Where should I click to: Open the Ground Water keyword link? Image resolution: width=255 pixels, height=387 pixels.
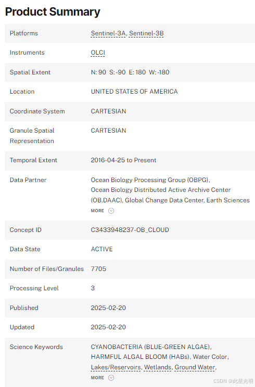click(x=195, y=367)
